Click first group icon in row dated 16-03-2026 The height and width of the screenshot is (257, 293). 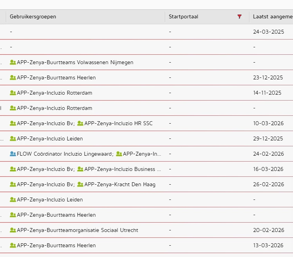tap(13, 169)
